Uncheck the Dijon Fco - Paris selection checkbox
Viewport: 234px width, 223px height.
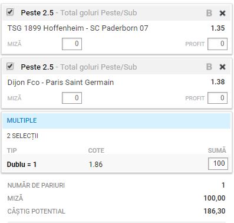click(x=10, y=66)
